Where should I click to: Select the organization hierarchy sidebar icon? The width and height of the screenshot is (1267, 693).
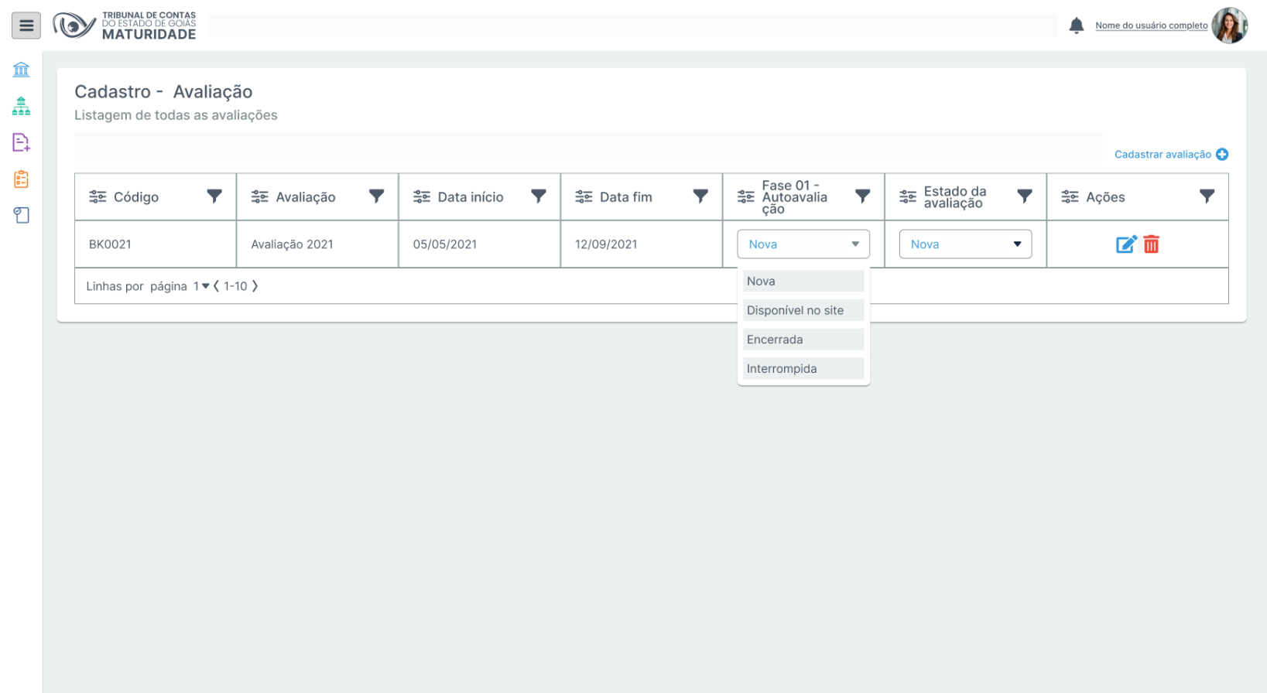(x=21, y=106)
